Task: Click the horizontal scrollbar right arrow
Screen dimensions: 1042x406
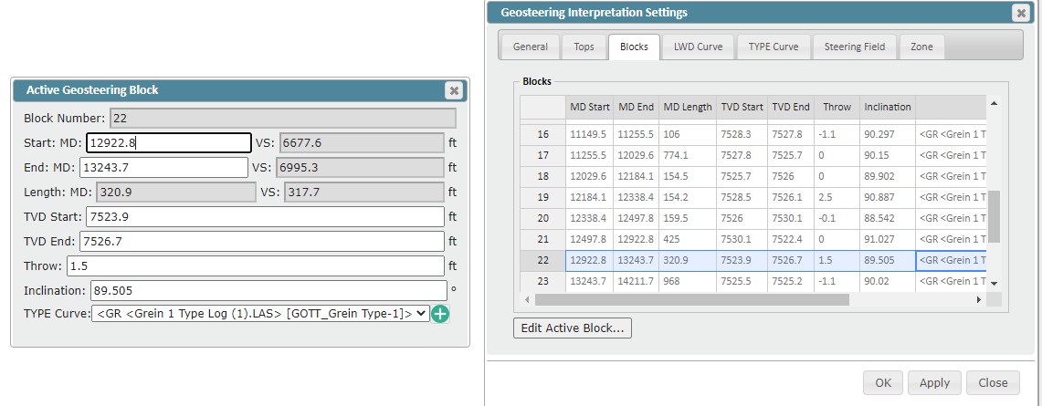Action: [x=978, y=300]
